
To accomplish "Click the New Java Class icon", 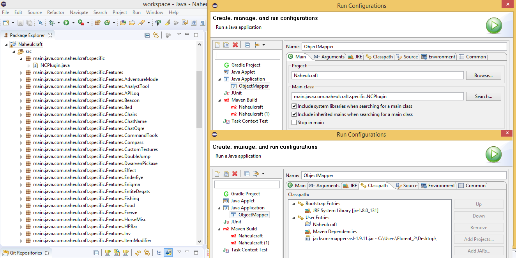I will tap(107, 23).
